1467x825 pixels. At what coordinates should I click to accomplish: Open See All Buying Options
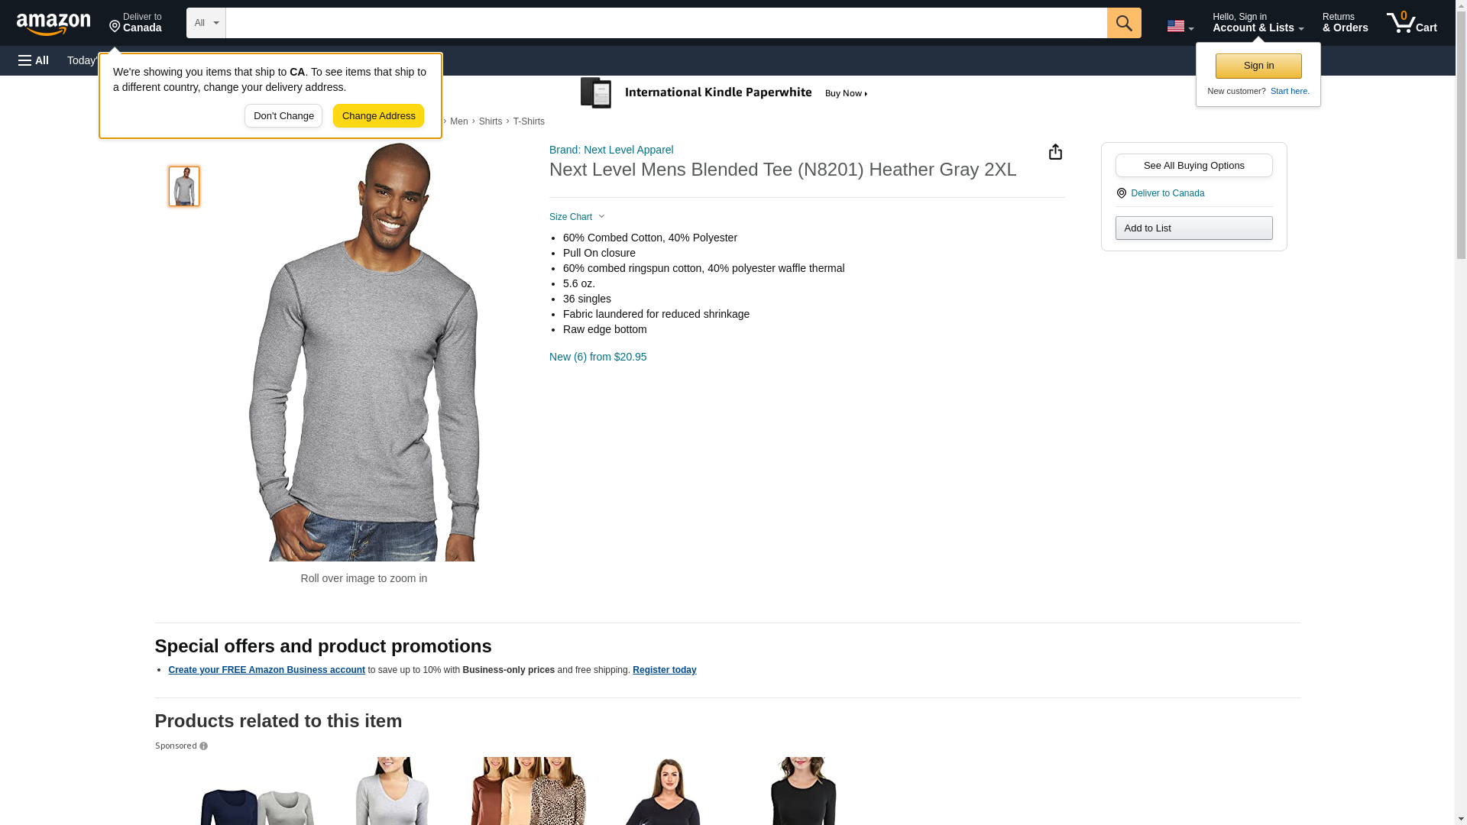coord(1193,166)
